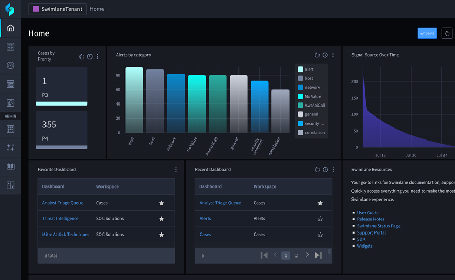Open Threat Intelligence dashboard link
Viewport: 455px width, 280px height.
click(x=60, y=218)
